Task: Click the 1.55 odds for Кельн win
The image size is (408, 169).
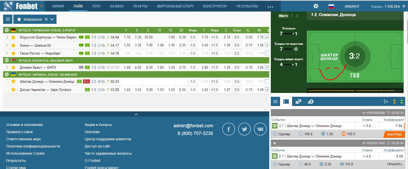Action: tap(127, 45)
